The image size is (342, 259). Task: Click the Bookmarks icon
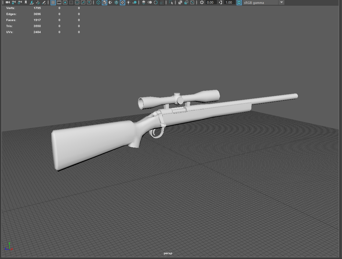26,2
